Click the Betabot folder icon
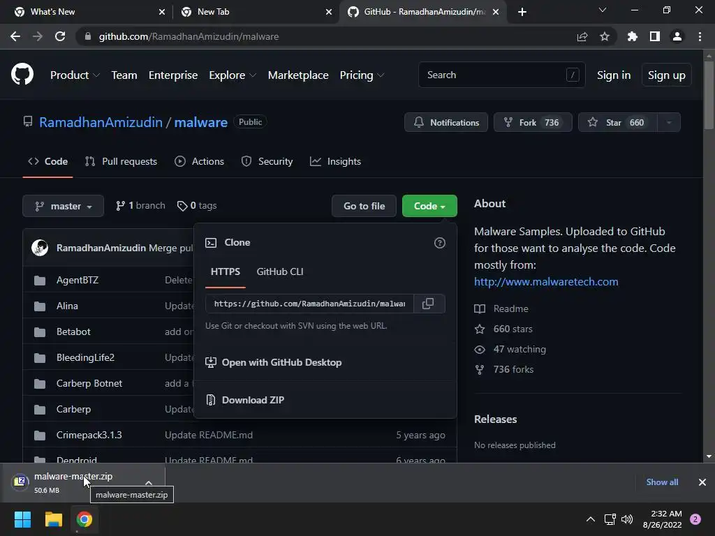 pos(40,332)
